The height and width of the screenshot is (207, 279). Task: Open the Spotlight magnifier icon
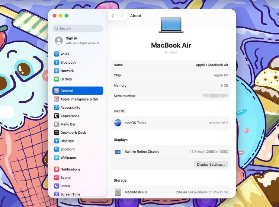click(x=57, y=149)
